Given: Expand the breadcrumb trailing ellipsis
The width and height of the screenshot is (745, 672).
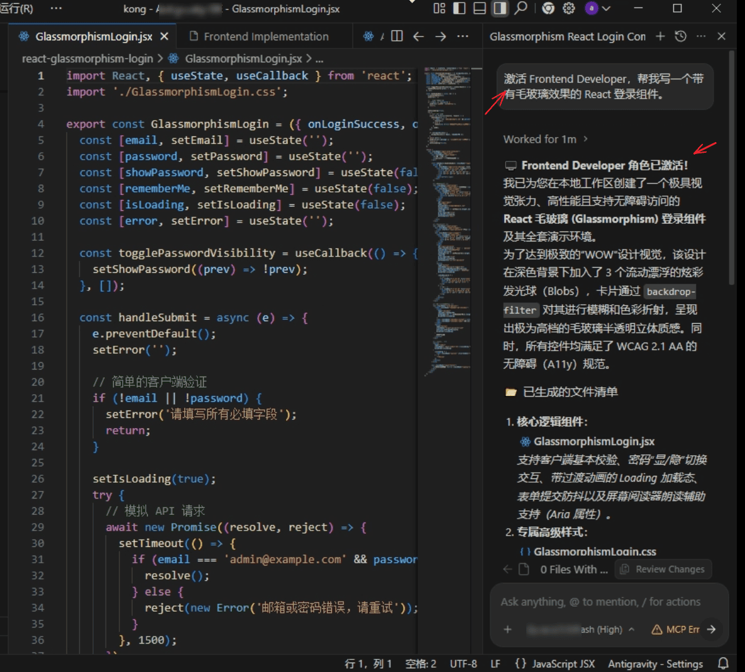Looking at the screenshot, I should tap(319, 59).
